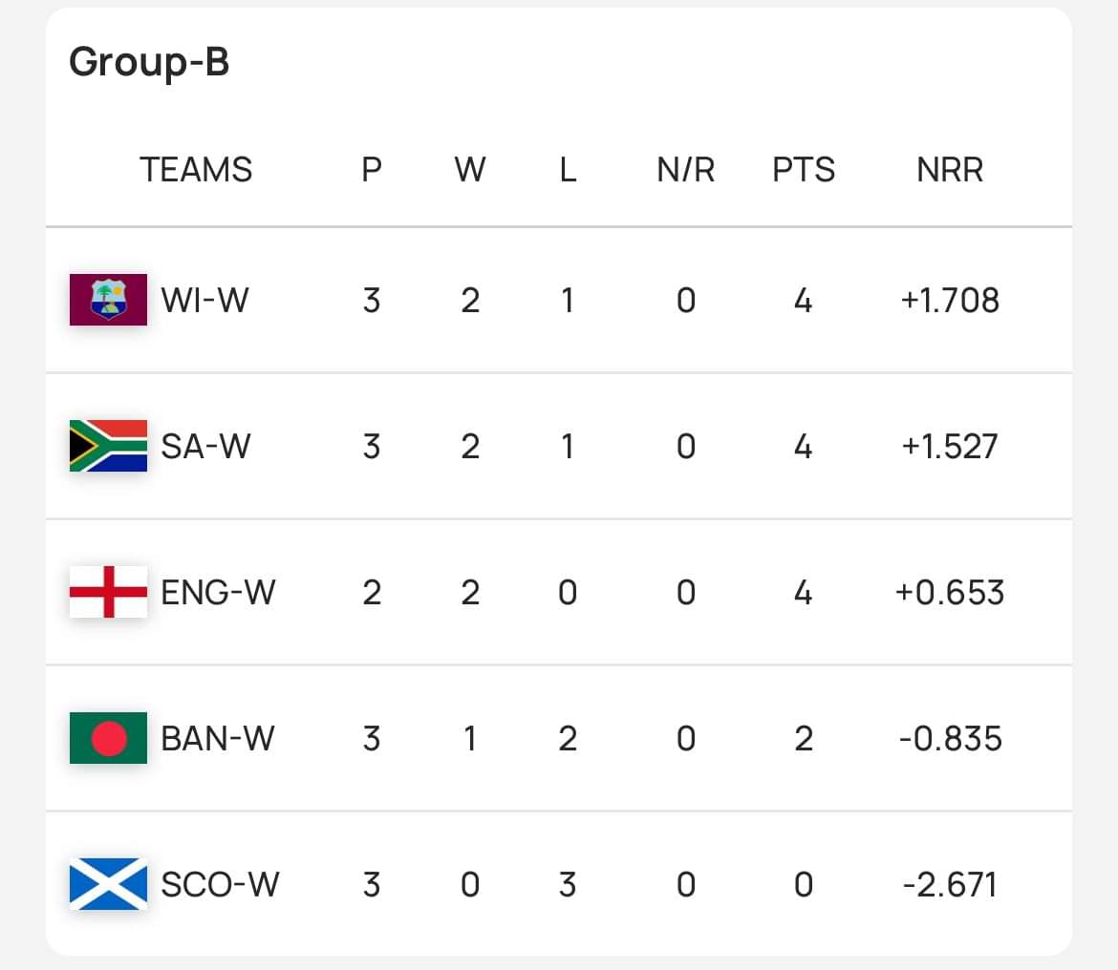Click the BAN-W team name
1118x970 pixels.
[218, 738]
